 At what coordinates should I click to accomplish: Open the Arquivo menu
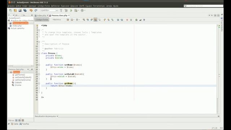11,6
